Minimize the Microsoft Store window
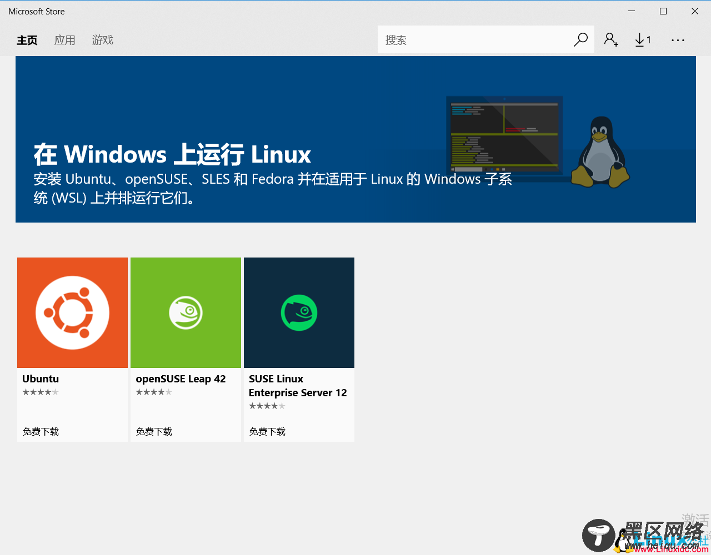Image resolution: width=711 pixels, height=555 pixels. (632, 11)
